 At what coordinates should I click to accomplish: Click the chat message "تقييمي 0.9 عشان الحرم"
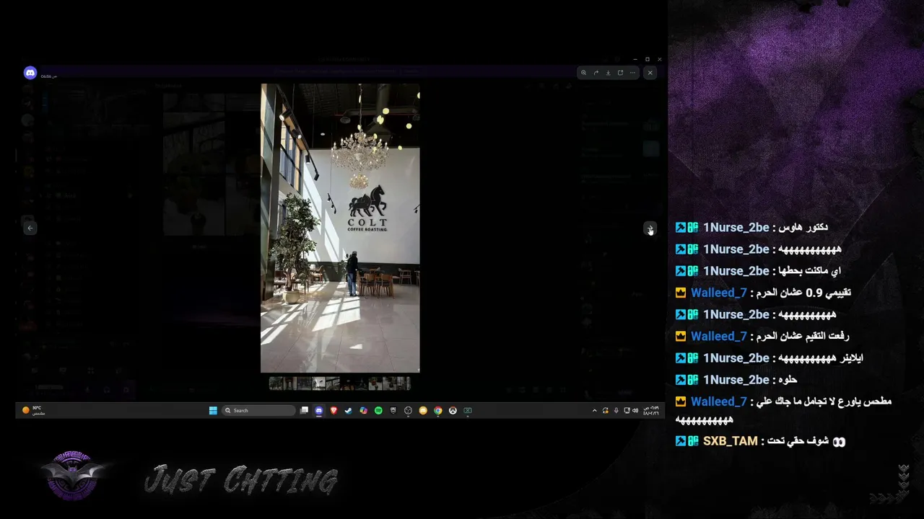click(x=803, y=293)
